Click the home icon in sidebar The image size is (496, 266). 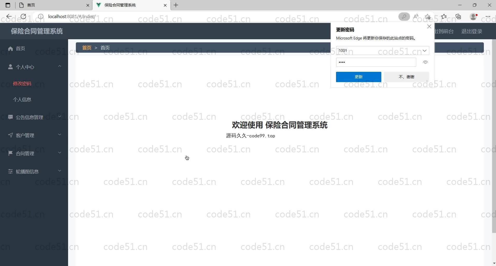pos(10,49)
